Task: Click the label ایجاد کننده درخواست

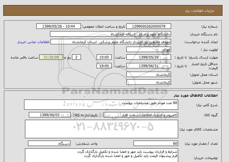Action: (201, 42)
